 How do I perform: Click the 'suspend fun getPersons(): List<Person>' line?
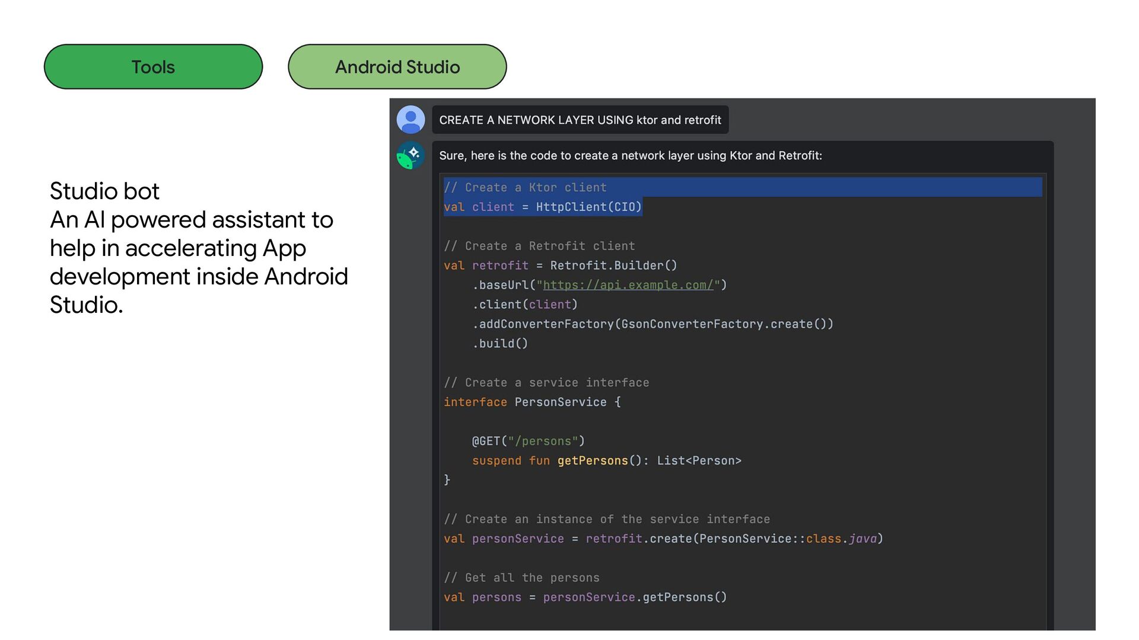(607, 461)
